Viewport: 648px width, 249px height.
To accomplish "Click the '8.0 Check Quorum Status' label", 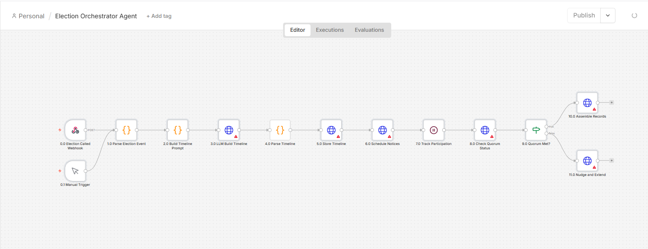I will [x=485, y=146].
